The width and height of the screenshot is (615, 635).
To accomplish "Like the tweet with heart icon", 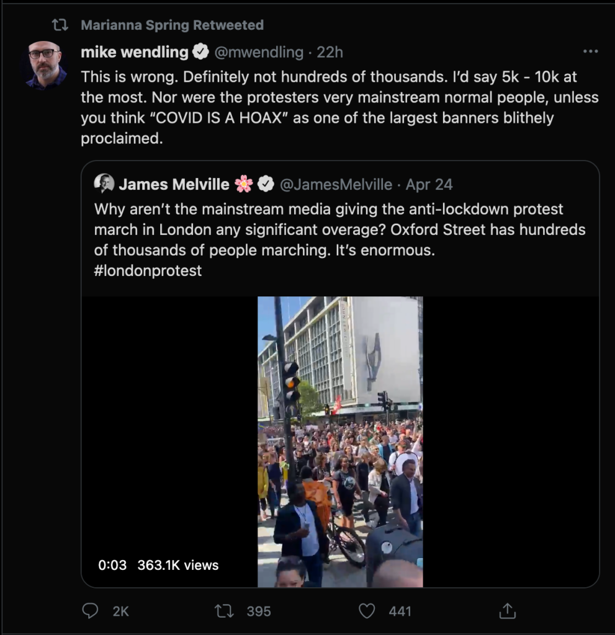I will 367,611.
